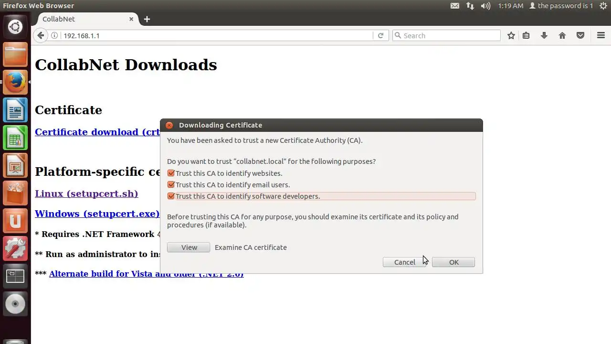Open the network indicator in top panel
This screenshot has height=344, width=611.
click(470, 6)
